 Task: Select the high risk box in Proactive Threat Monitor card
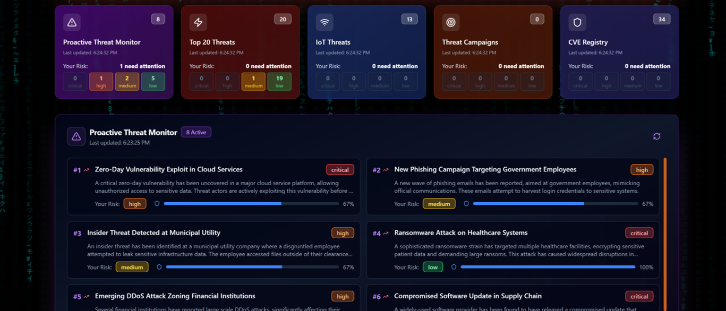click(101, 82)
